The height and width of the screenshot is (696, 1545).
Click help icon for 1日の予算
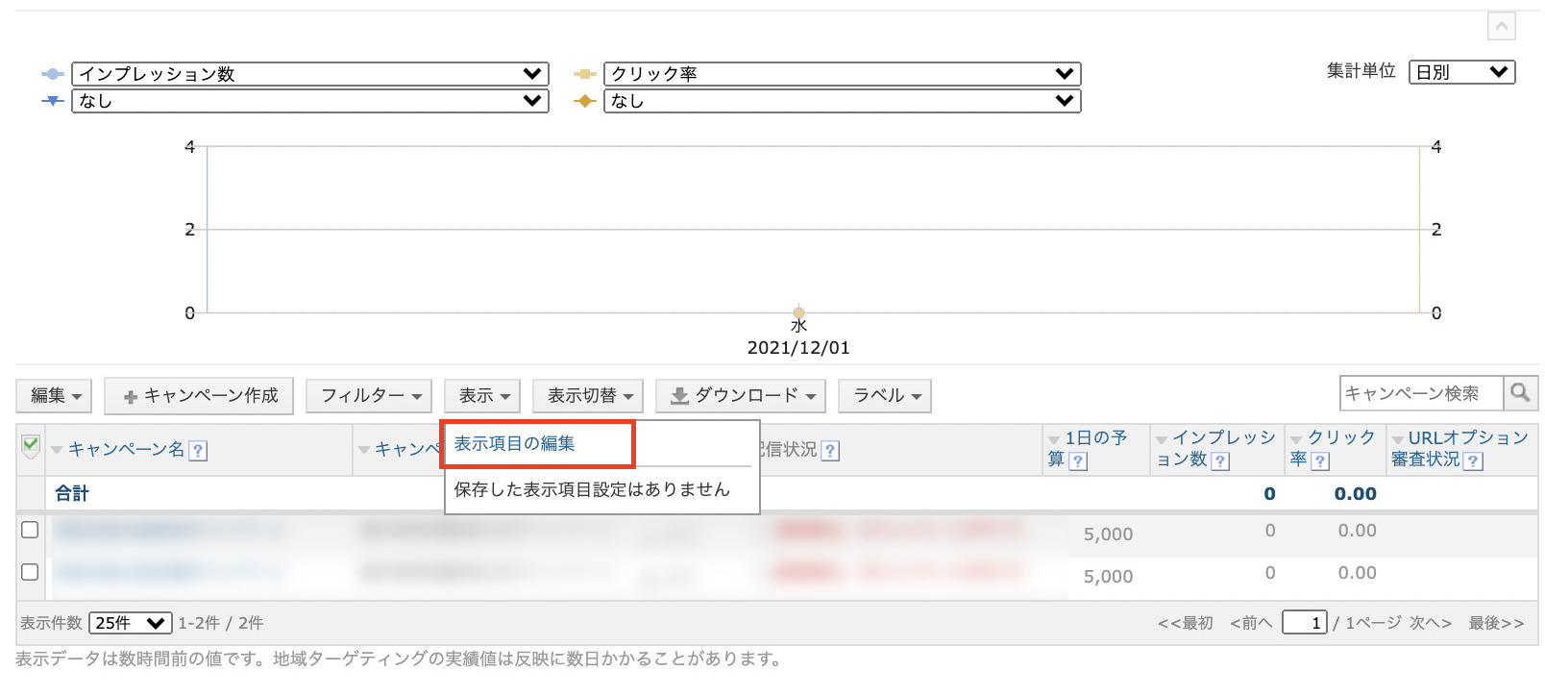click(x=1078, y=461)
